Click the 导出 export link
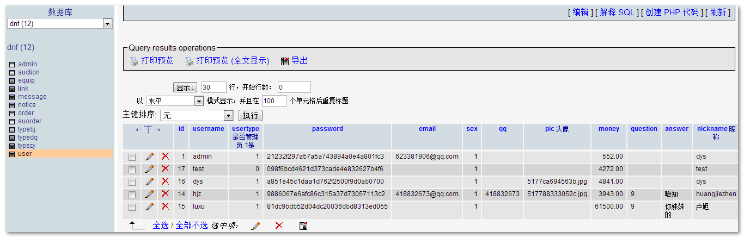The height and width of the screenshot is (238, 744). [x=300, y=61]
